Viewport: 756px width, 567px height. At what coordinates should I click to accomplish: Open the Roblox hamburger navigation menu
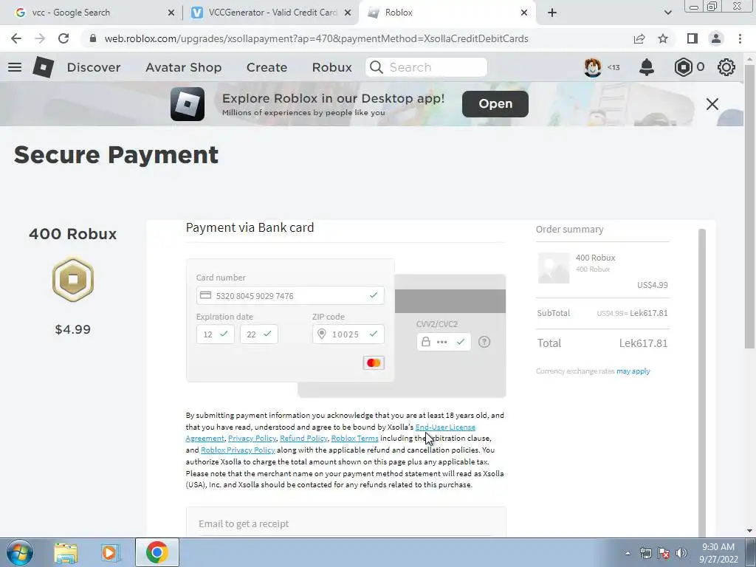pyautogui.click(x=15, y=67)
